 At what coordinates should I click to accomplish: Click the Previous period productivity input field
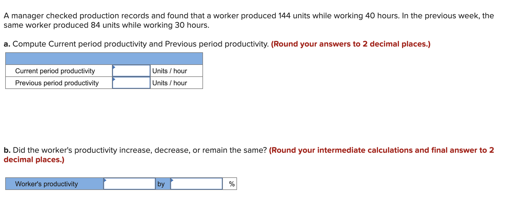[131, 83]
